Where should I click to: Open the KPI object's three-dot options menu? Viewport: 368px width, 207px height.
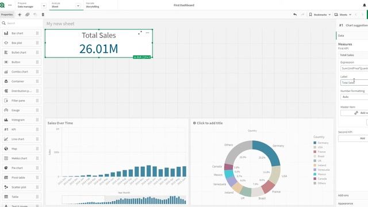coord(147,33)
